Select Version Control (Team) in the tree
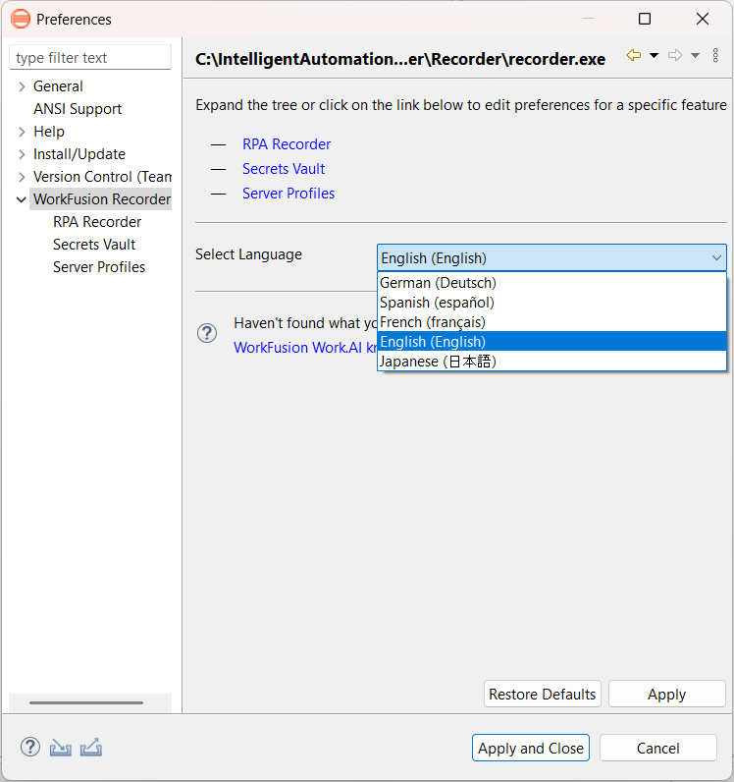Viewport: 734px width, 782px height. [102, 177]
